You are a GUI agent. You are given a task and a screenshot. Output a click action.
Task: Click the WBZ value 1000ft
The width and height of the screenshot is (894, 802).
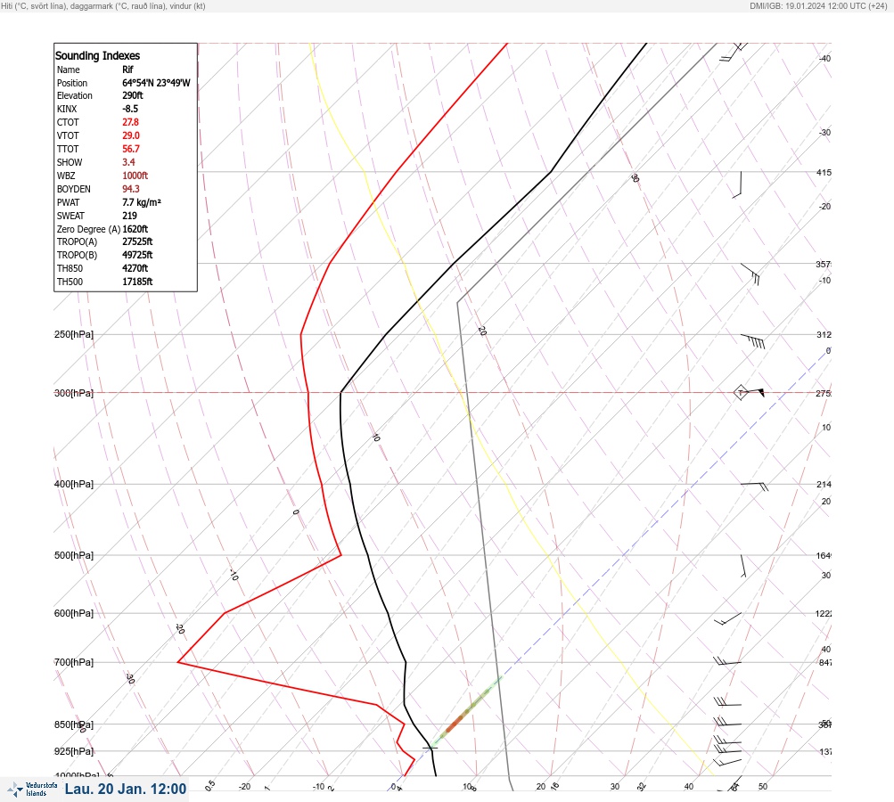(x=135, y=176)
